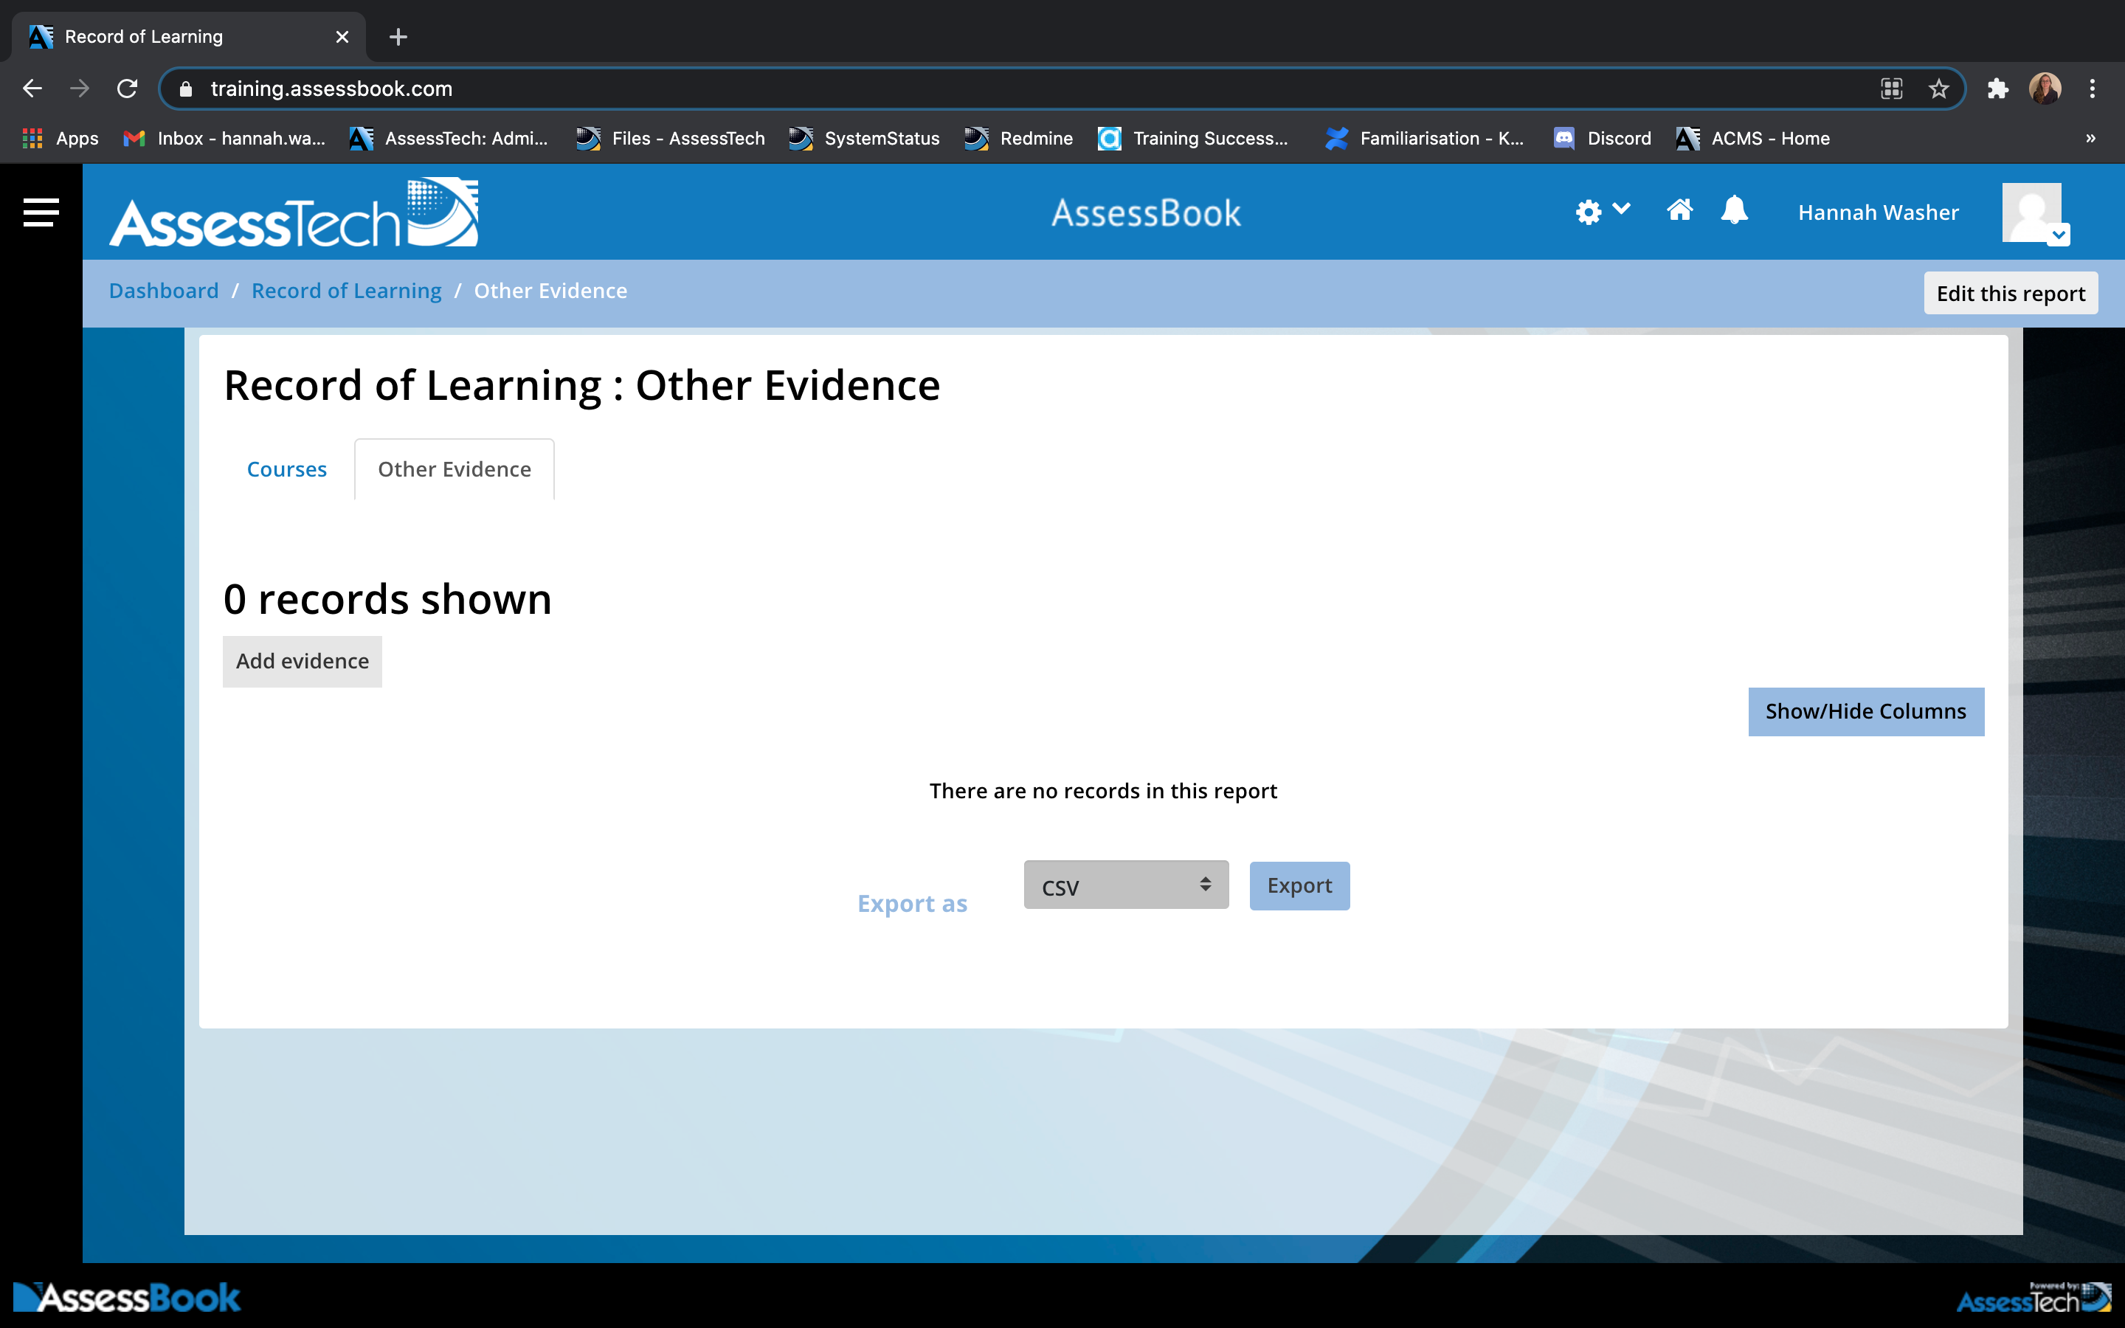Click the address bar URL
2125x1328 pixels.
coord(331,89)
